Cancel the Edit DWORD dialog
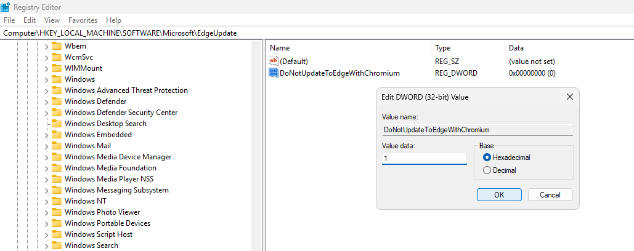The height and width of the screenshot is (251, 634). click(550, 194)
